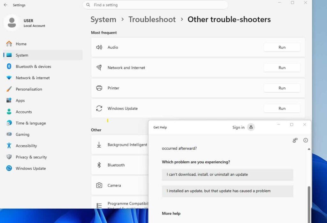The image size is (327, 223).
Task: Open Windows Update in sidebar
Action: pyautogui.click(x=43, y=168)
